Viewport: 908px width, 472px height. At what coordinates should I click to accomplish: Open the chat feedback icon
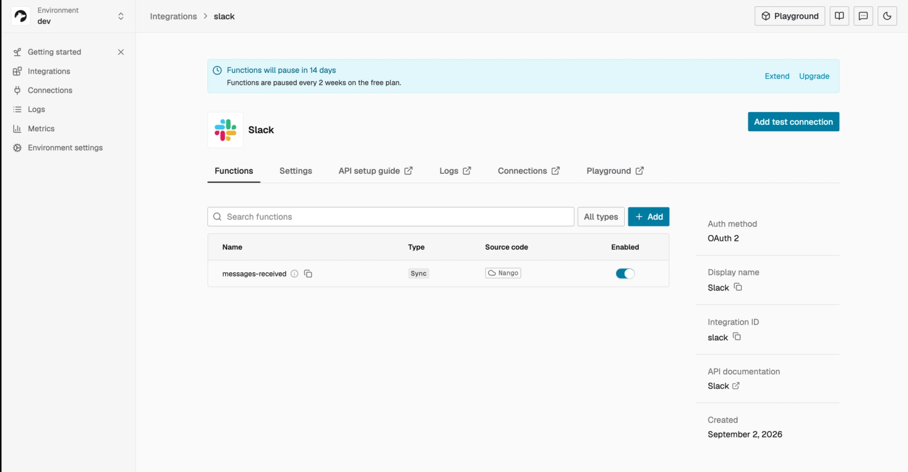(863, 16)
